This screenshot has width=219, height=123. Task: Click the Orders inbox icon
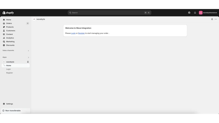[x=4, y=23]
